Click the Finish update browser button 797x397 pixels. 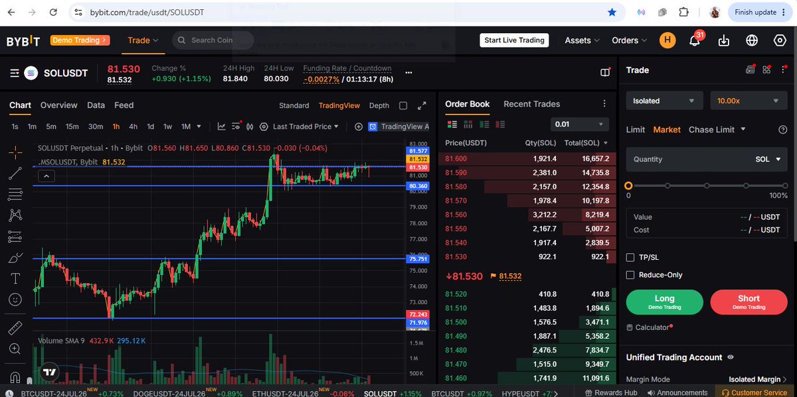pyautogui.click(x=760, y=12)
